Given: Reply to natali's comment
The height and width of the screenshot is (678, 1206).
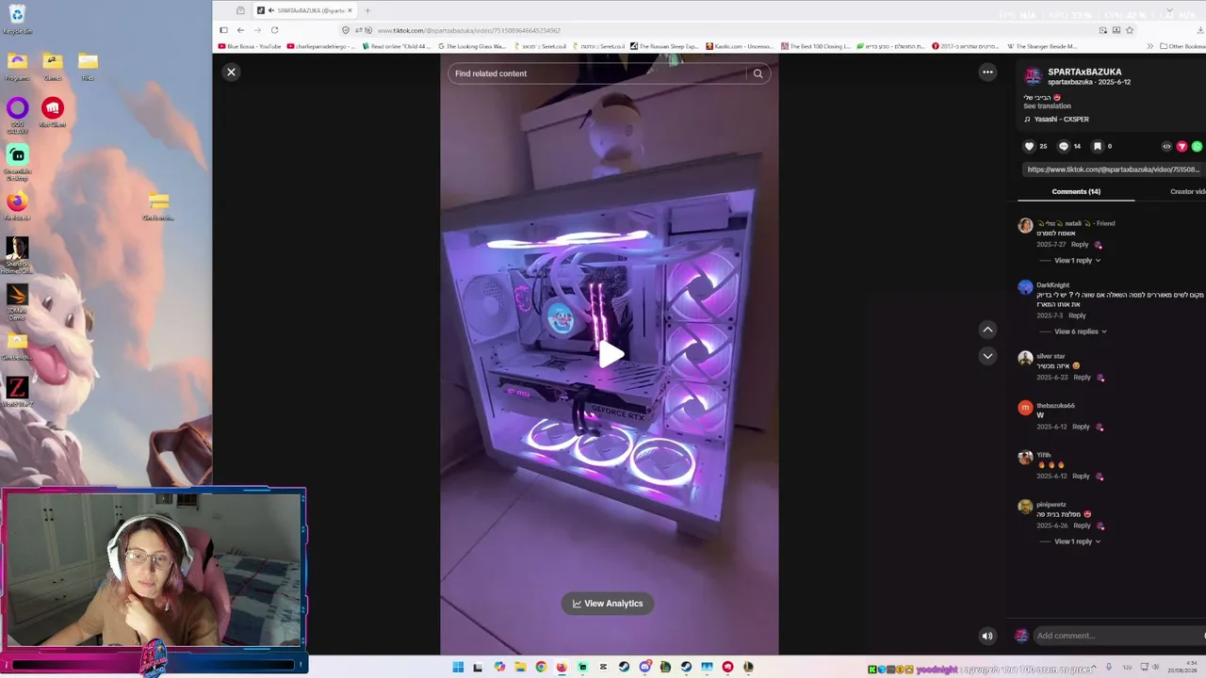Looking at the screenshot, I should point(1080,245).
